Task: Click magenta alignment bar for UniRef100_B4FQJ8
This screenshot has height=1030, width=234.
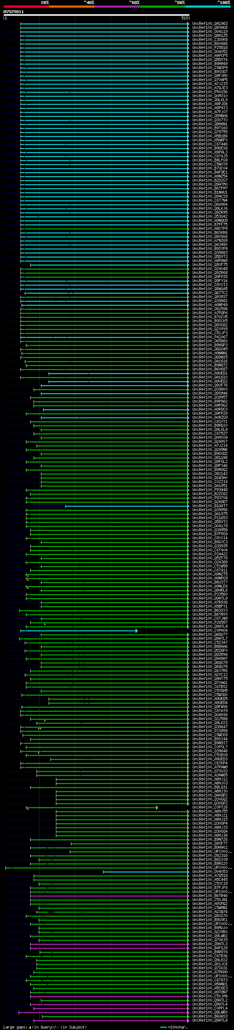Action: [x=110, y=949]
